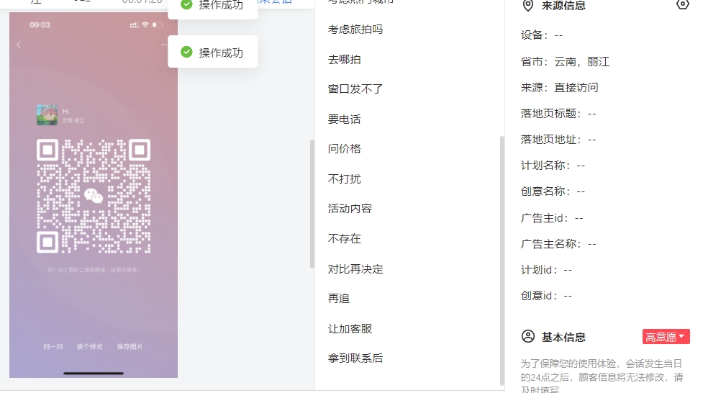Click the settings hexagon icon beside 来源信息
Image resolution: width=703 pixels, height=393 pixels.
tap(682, 4)
